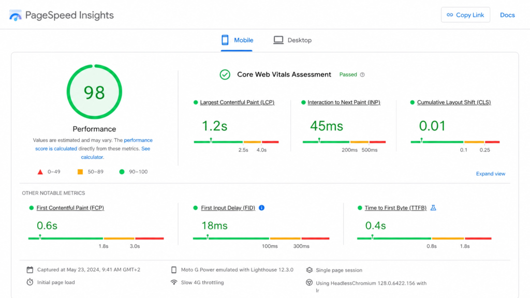Click the 18ms FID value

214,226
